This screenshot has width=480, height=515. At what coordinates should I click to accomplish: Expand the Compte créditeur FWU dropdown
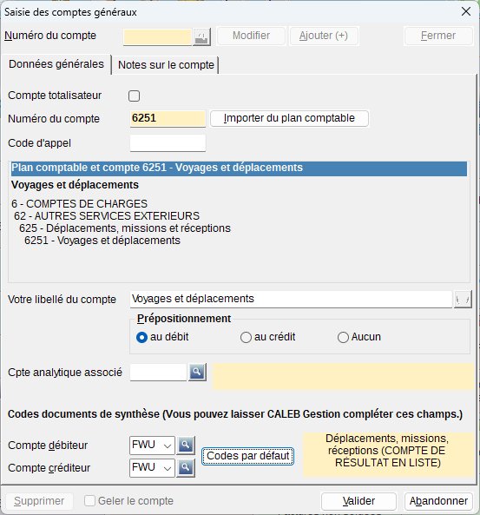pyautogui.click(x=168, y=468)
